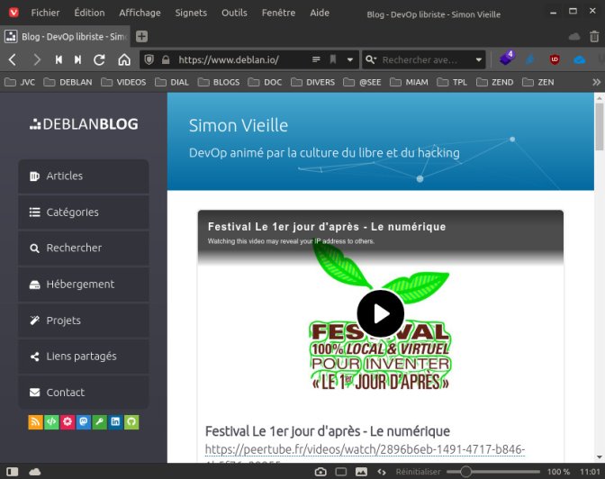605x479 pixels.
Task: Open the Signets menu
Action: [x=190, y=13]
